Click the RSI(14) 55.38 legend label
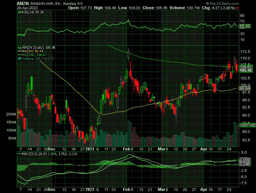Viewport: 256px width, 193px height. tap(33, 12)
